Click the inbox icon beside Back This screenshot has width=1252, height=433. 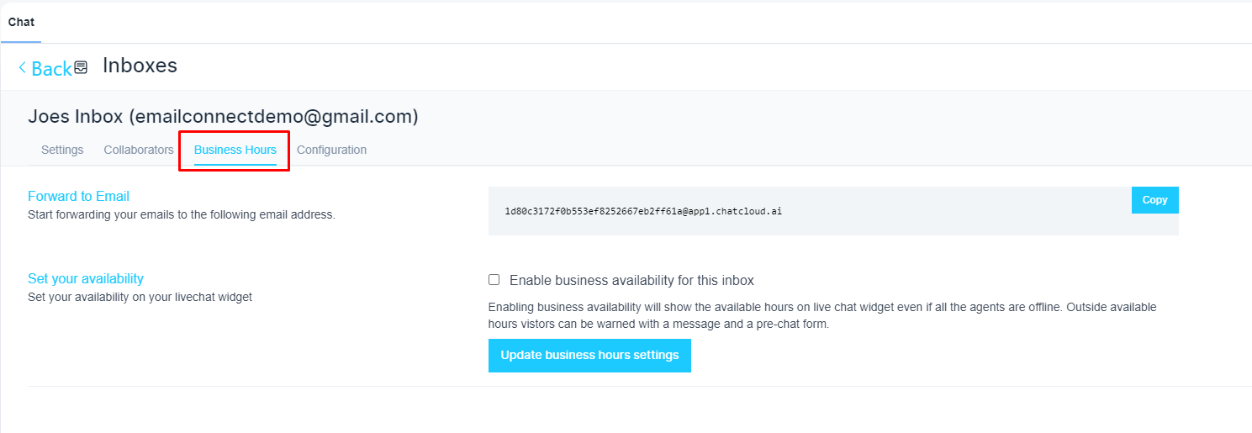point(81,67)
